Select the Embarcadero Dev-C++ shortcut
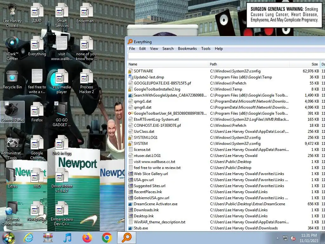325x244 pixels. pos(62,213)
